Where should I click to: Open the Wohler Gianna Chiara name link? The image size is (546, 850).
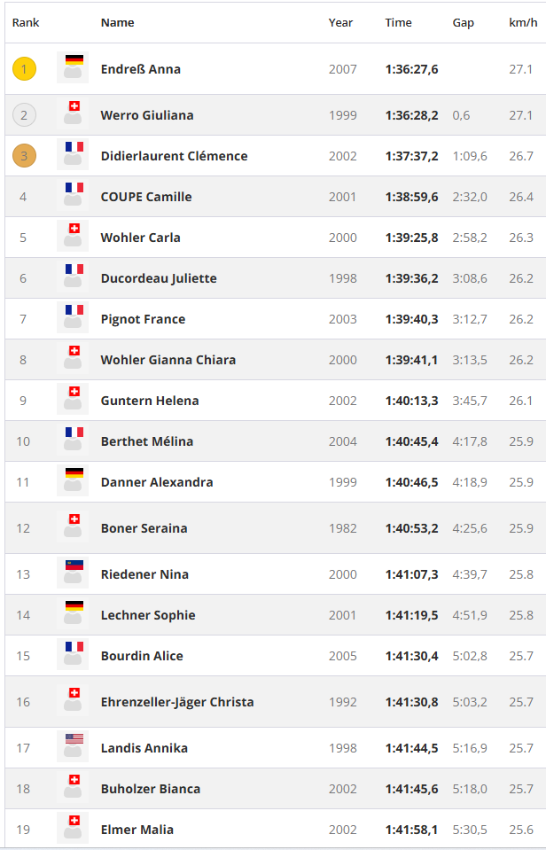coord(168,360)
